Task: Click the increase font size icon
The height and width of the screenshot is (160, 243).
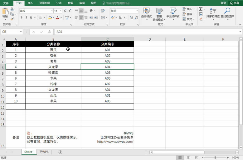Action: (65, 11)
